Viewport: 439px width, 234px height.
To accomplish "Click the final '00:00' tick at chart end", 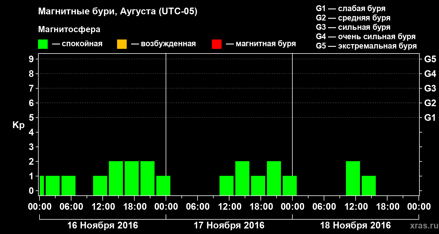I will tap(419, 207).
